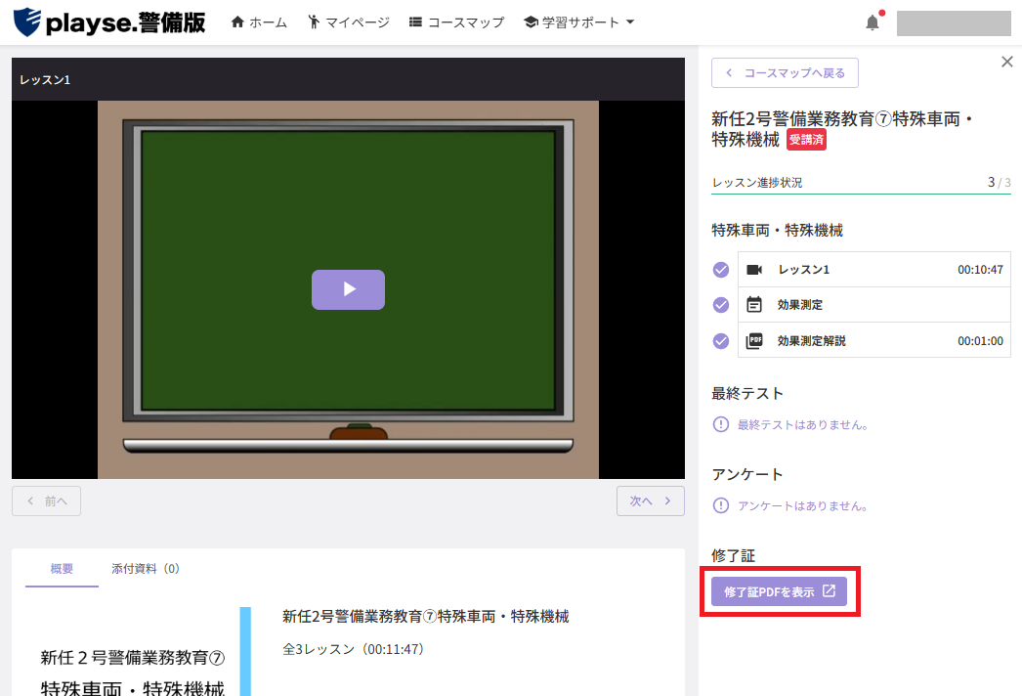Click the 00:10:47 duration of レッスン1
The height and width of the screenshot is (696, 1022).
(980, 270)
